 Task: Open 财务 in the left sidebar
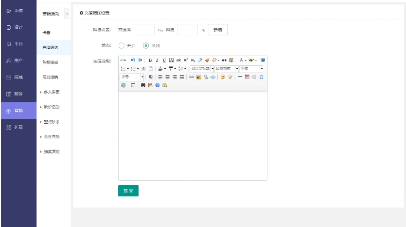(18, 94)
